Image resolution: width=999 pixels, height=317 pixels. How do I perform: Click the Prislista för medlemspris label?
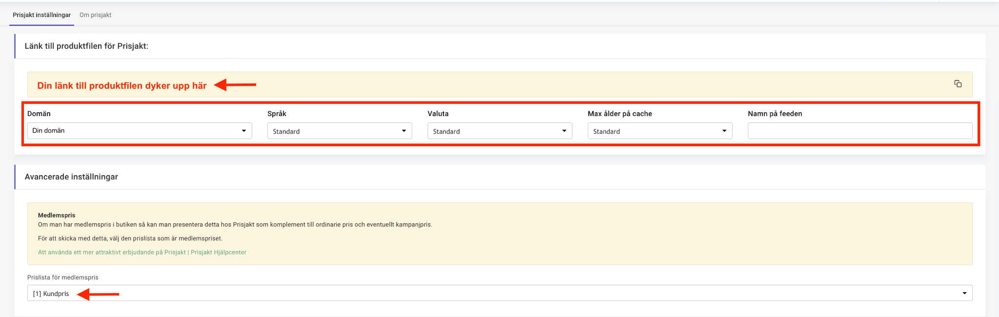[63, 277]
